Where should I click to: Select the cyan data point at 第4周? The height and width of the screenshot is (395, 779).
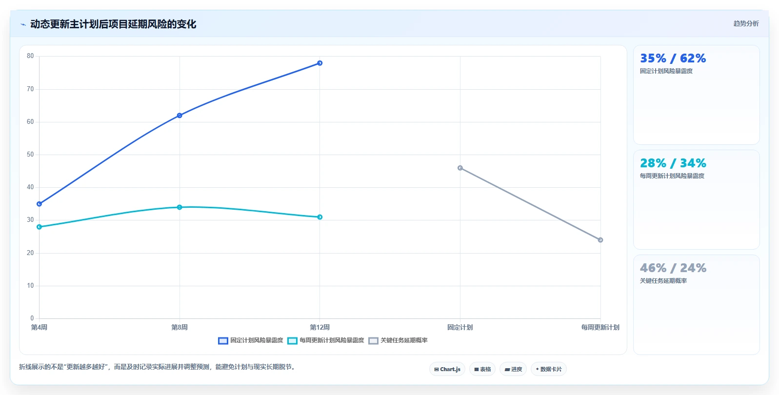click(x=40, y=227)
